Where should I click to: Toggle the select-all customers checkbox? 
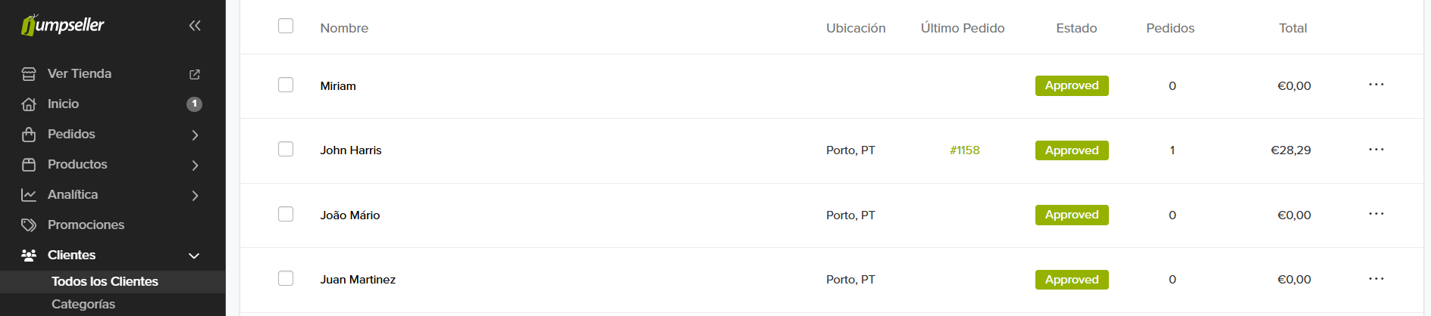click(286, 26)
